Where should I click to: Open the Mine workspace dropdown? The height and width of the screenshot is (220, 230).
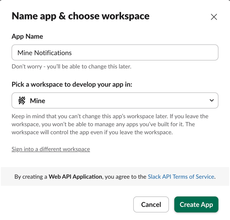click(115, 100)
